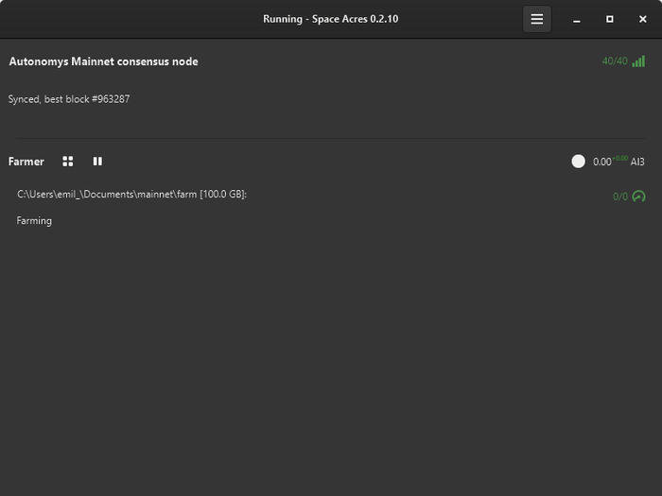Minimize the Space Acres window
662x496 pixels.
pos(577,19)
